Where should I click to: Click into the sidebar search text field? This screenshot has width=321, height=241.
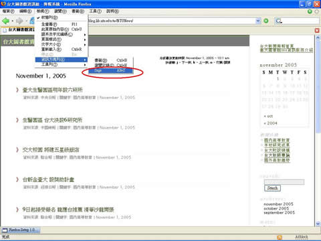pos(284,182)
